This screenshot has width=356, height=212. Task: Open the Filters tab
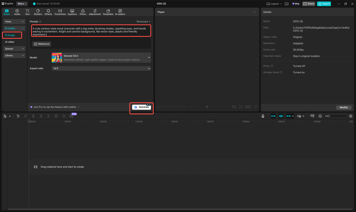coord(83,12)
